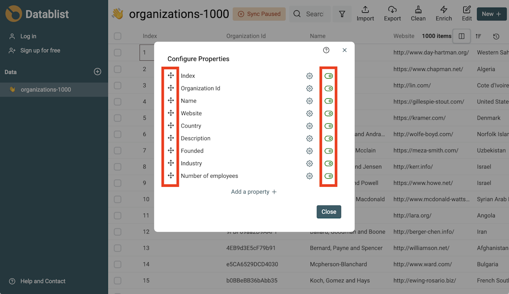Click the search field in the toolbar
The height and width of the screenshot is (294, 509).
click(311, 14)
